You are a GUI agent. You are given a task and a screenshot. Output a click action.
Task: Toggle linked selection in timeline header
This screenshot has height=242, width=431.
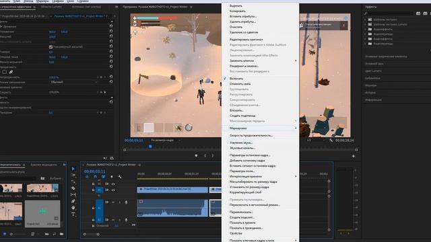point(103,177)
